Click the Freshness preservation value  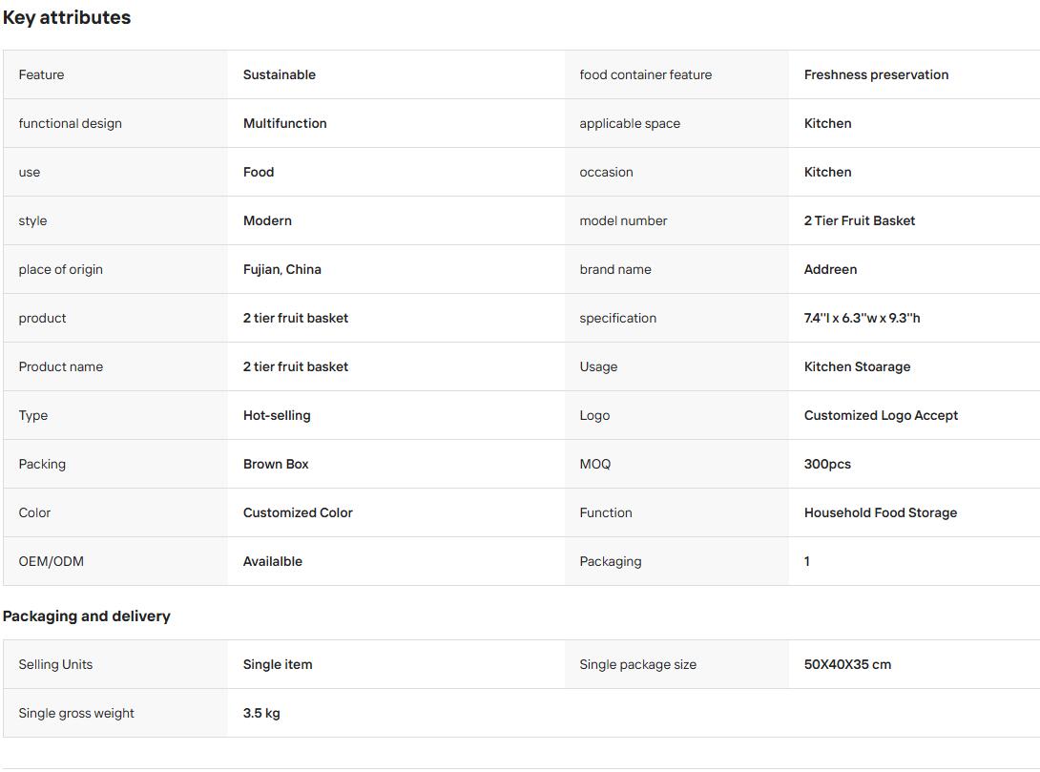tap(876, 75)
